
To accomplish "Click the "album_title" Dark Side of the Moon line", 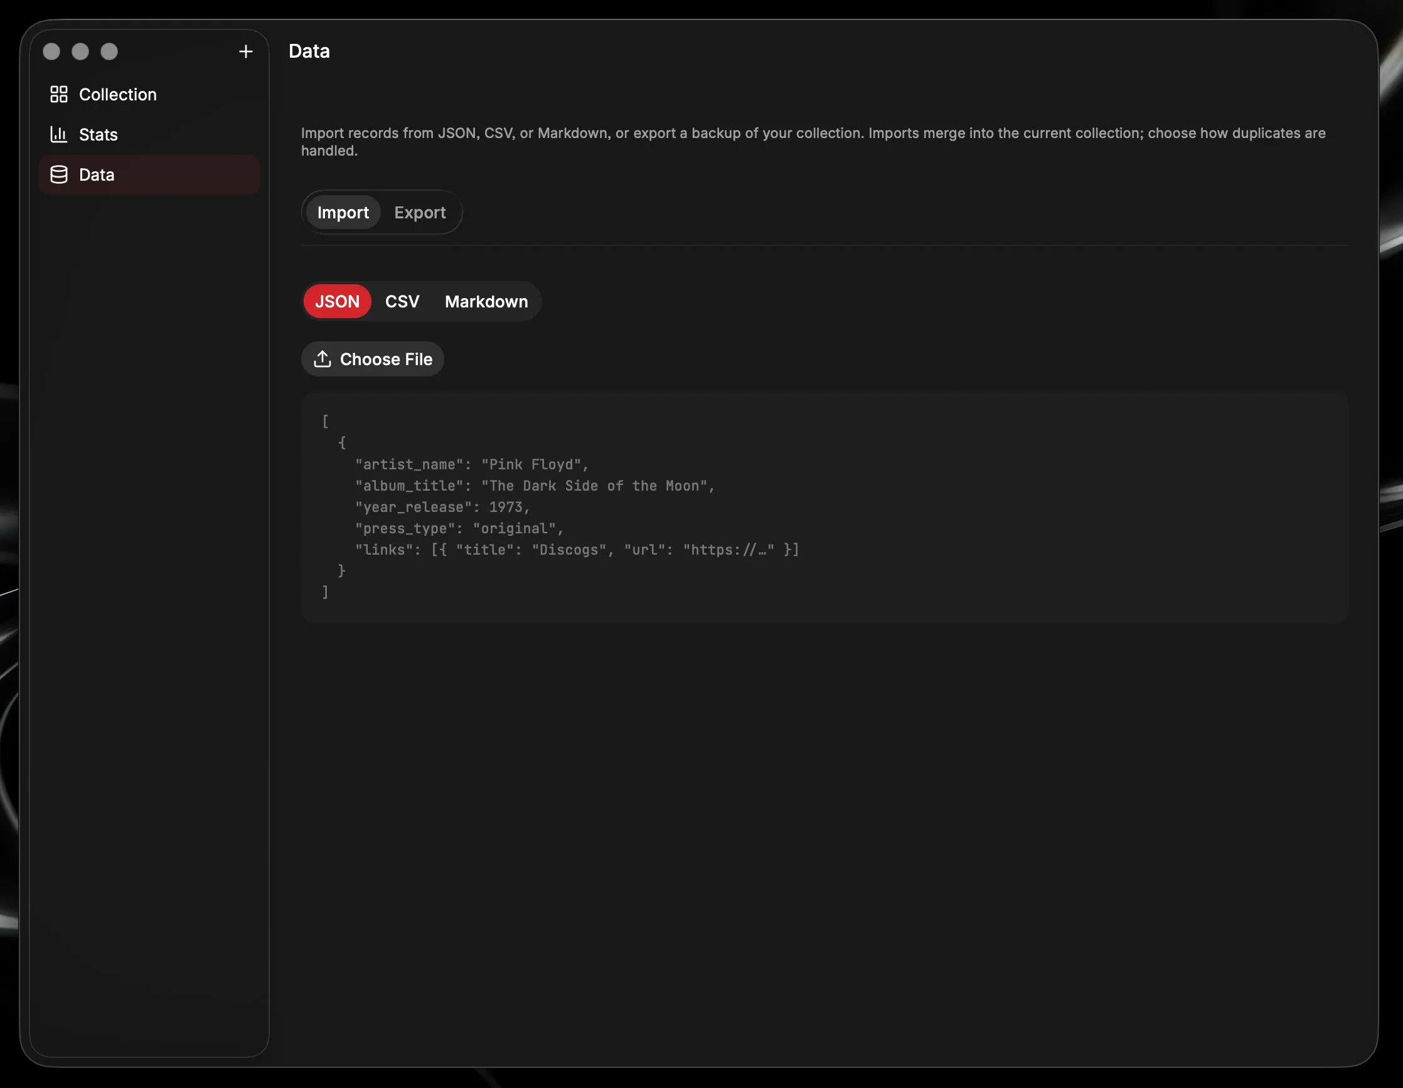I will click(x=535, y=486).
